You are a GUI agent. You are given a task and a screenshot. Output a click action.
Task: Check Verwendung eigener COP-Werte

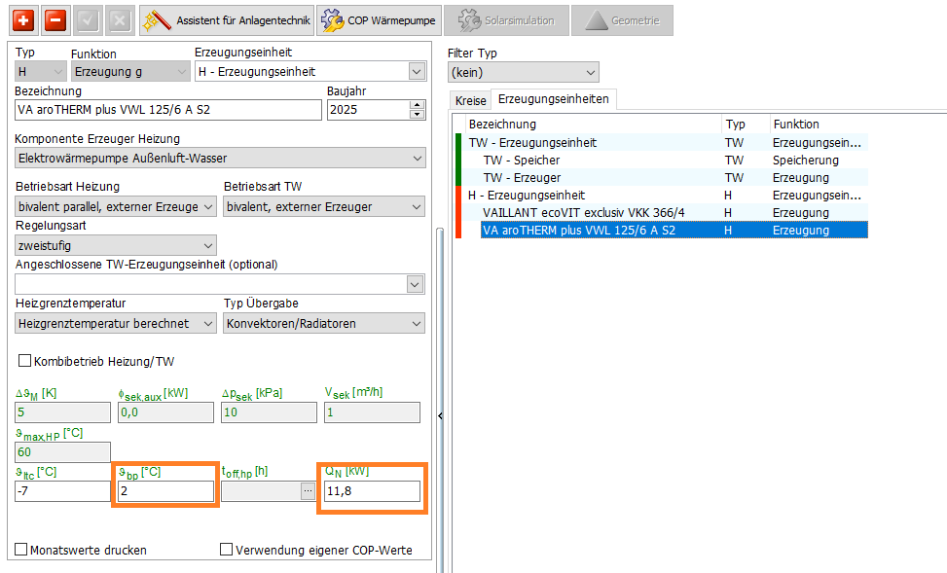(227, 551)
